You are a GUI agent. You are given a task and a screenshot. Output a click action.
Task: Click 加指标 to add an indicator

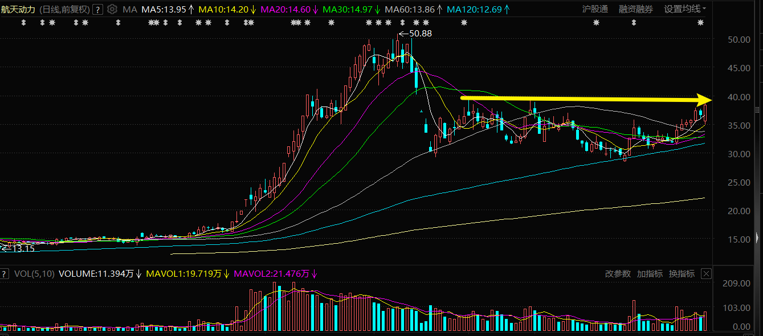pos(650,274)
